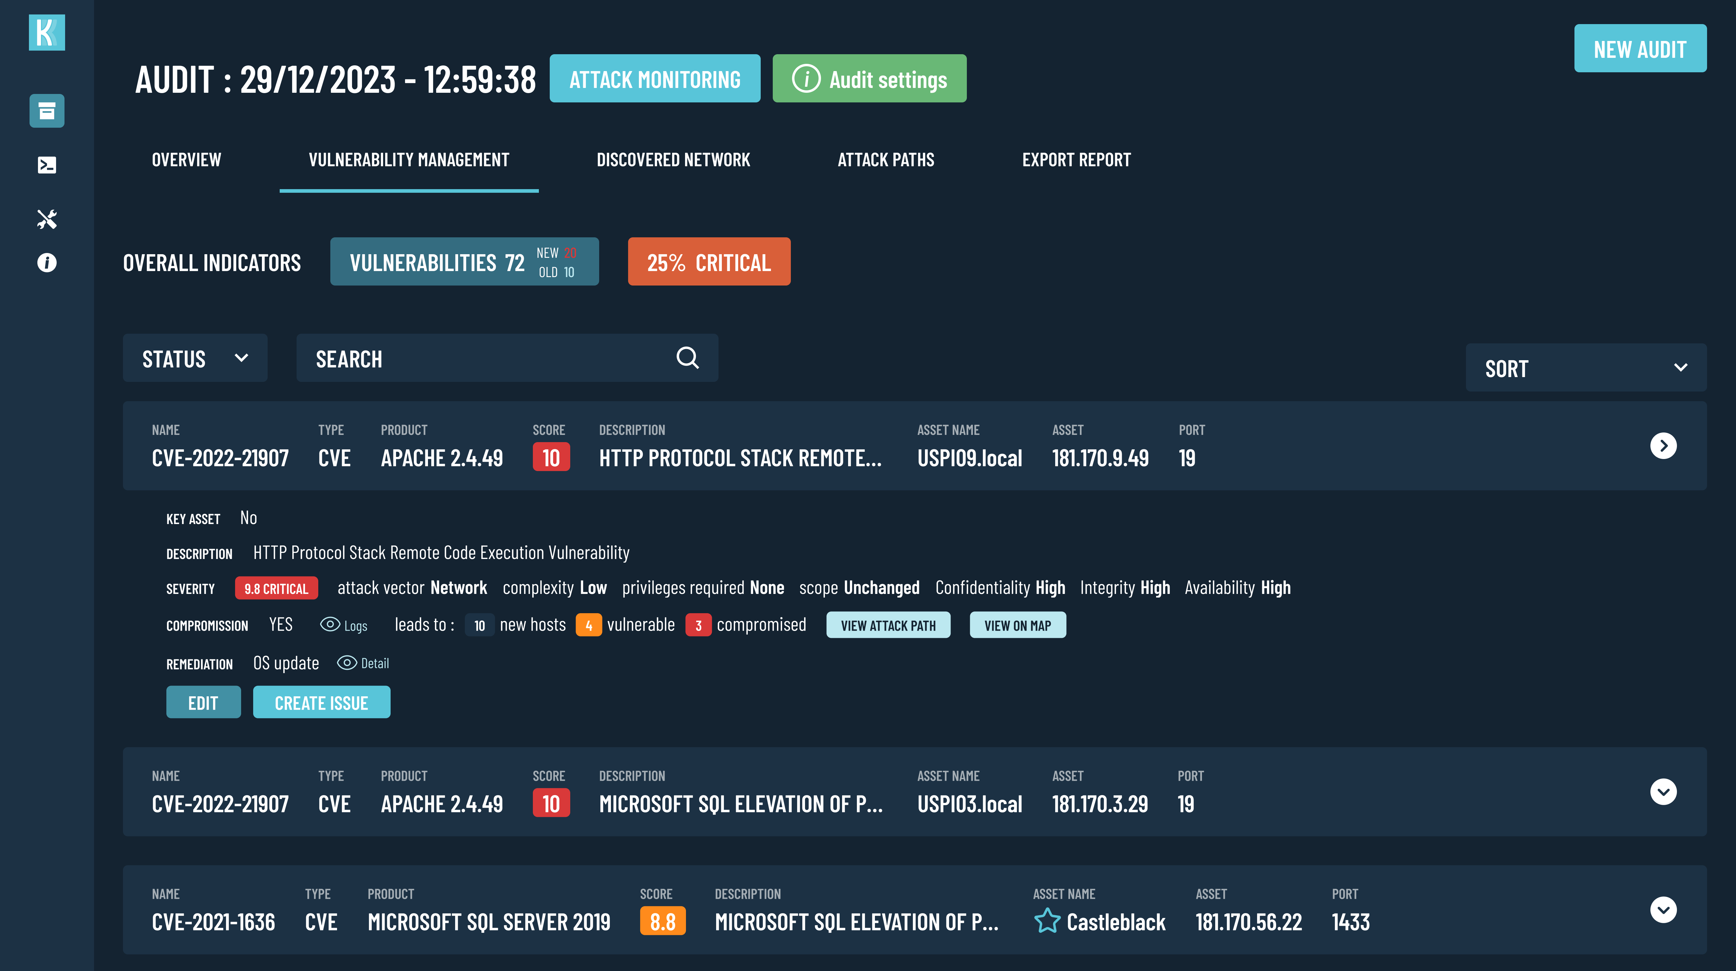Go to the DISCOVERED NETWORK tab
This screenshot has height=971, width=1736.
click(x=673, y=160)
